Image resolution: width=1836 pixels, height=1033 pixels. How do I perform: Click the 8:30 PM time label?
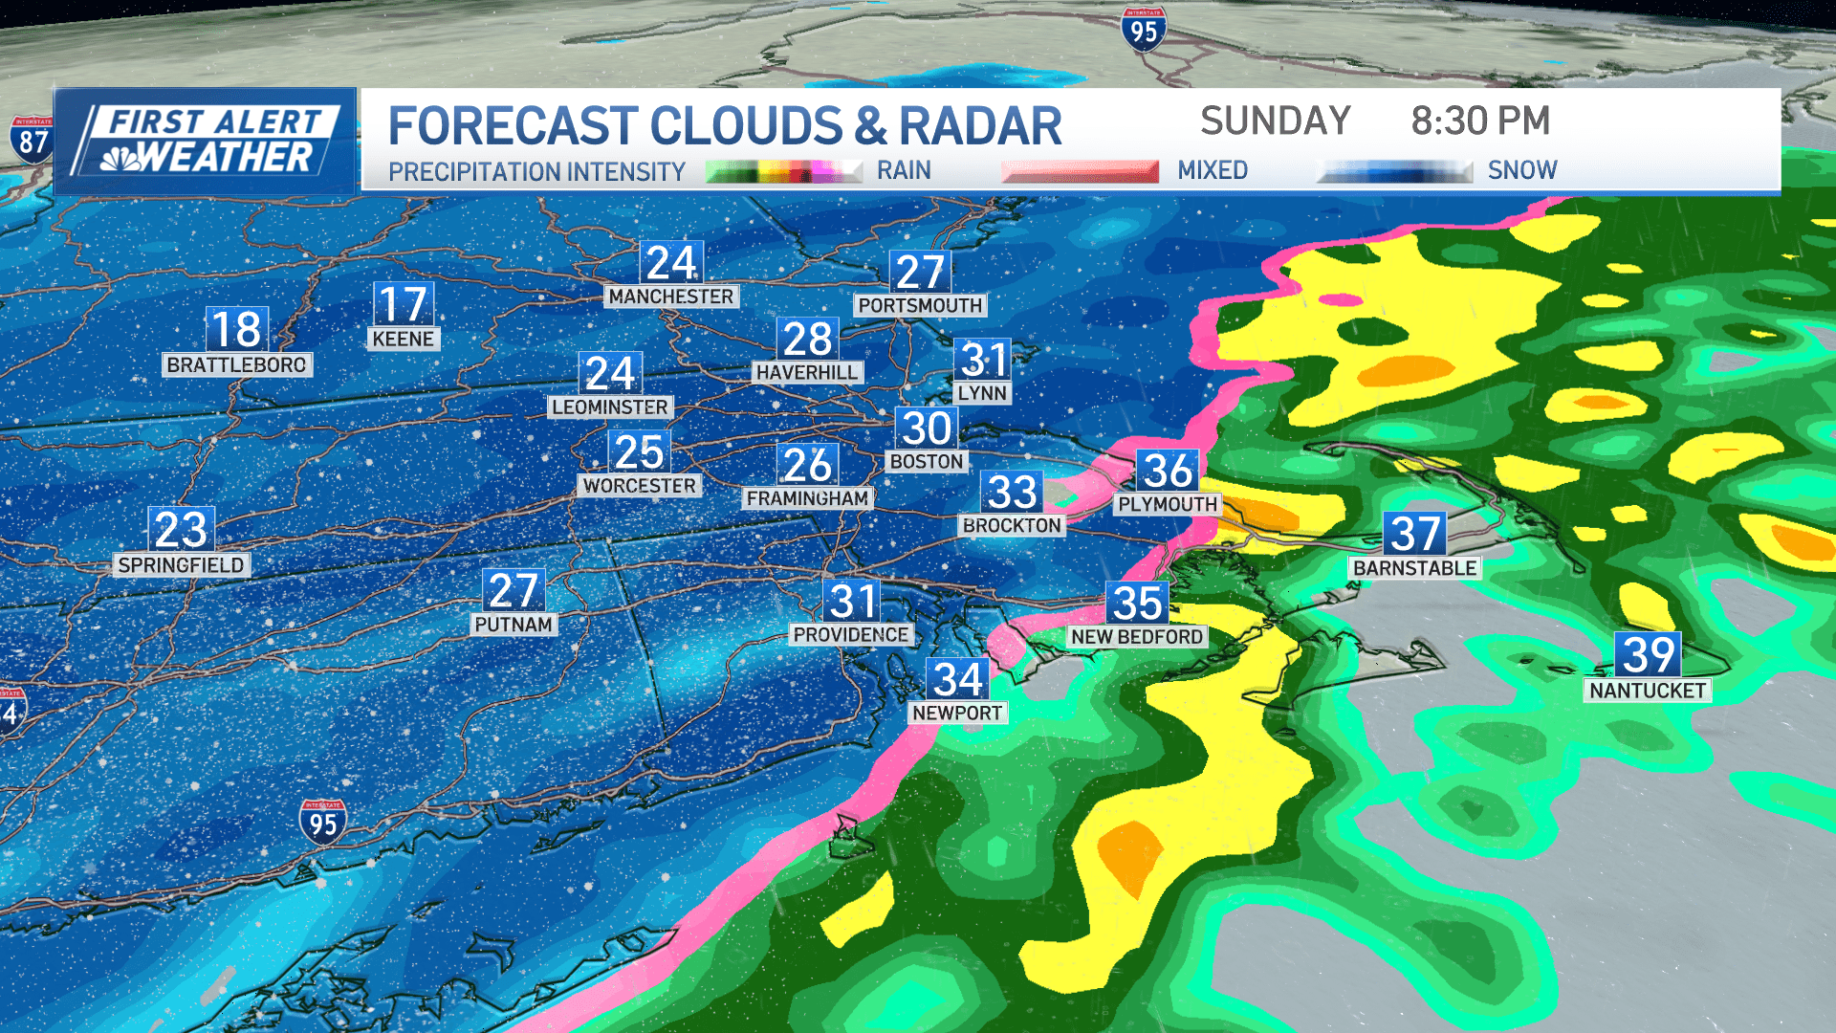[x=1480, y=121]
